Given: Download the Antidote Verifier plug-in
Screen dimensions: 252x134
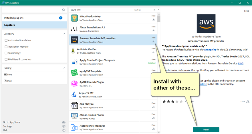Looking at the screenshot, I should pos(154,52).
